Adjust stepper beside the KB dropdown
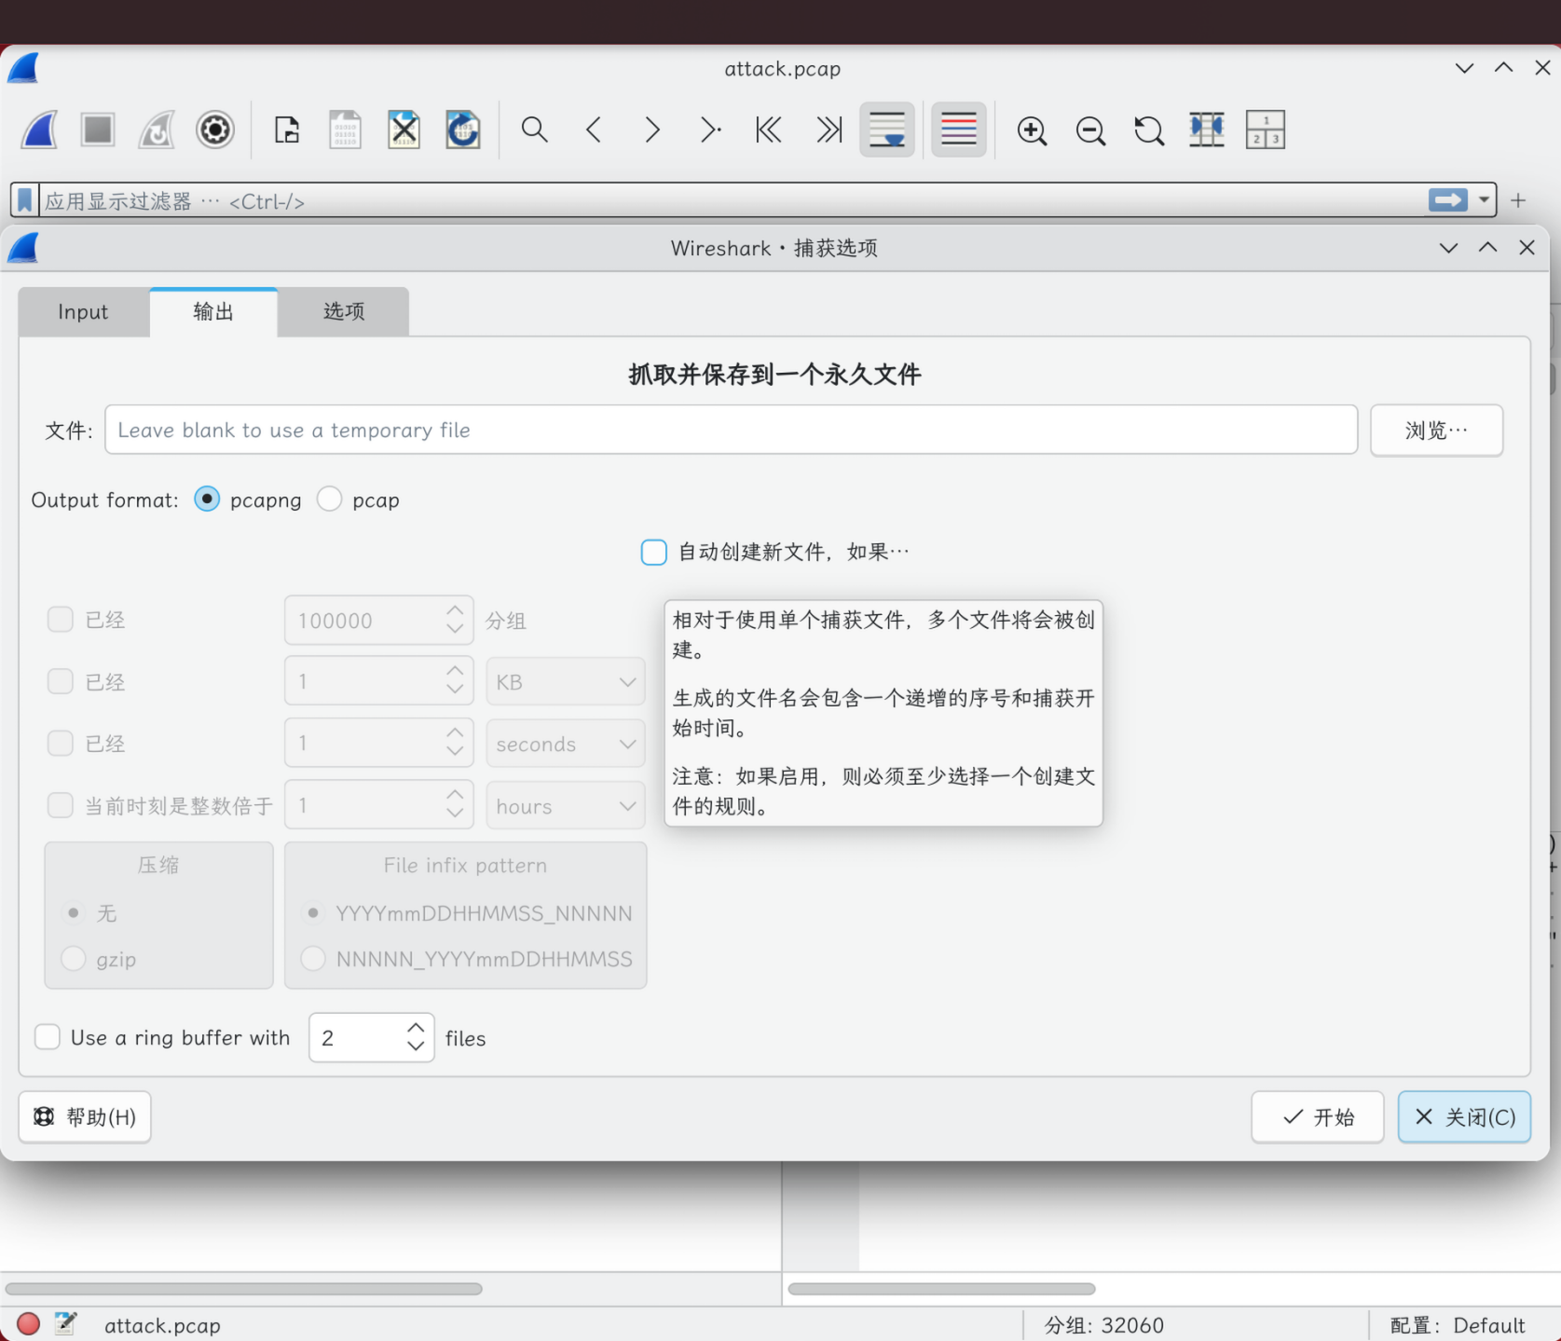Viewport: 1561px width, 1341px height. [x=455, y=681]
